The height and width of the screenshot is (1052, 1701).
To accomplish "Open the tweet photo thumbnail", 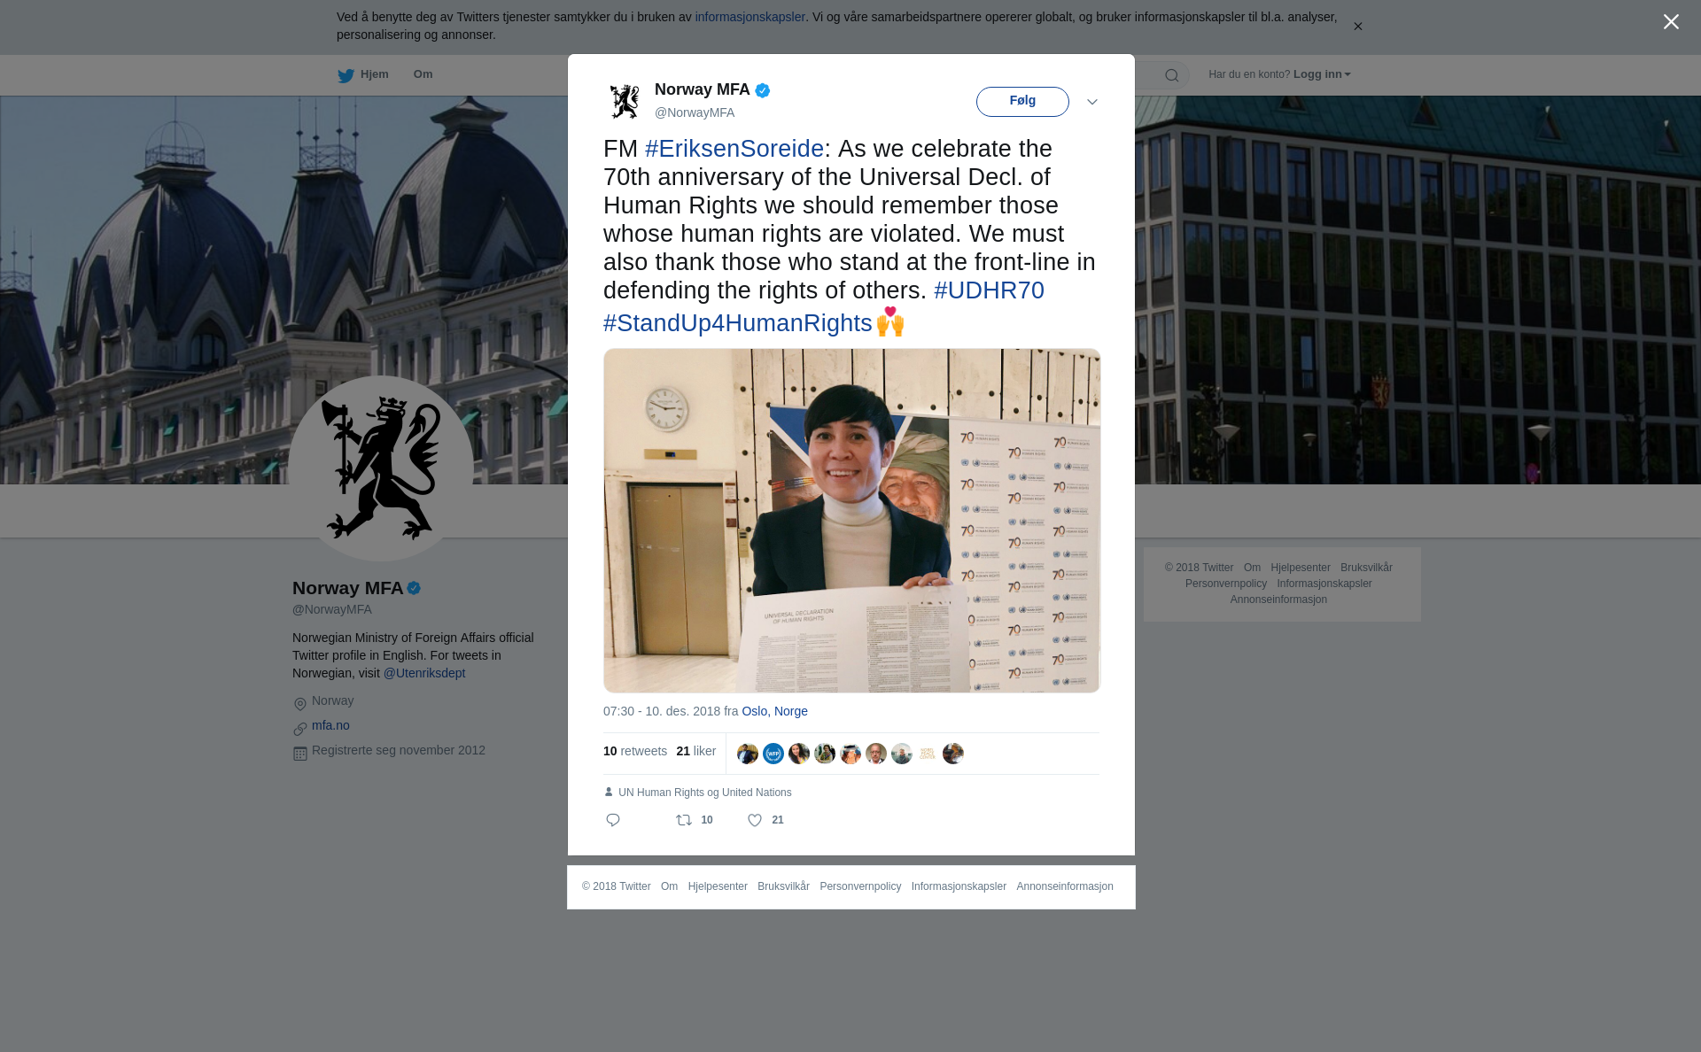I will click(x=851, y=521).
